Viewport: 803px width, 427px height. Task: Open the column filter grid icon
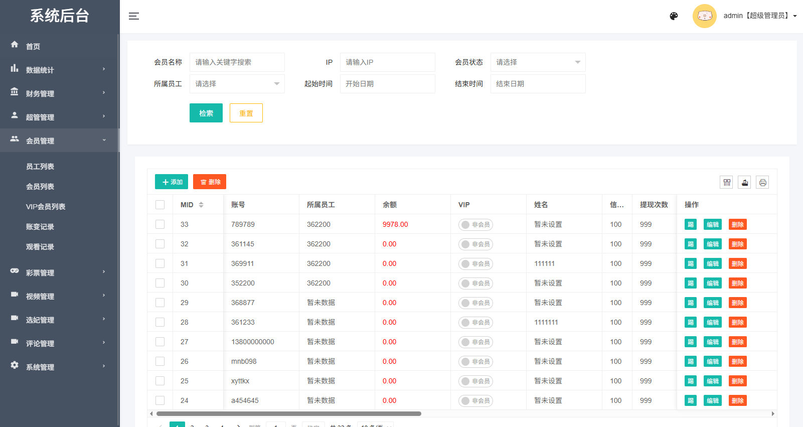[726, 182]
